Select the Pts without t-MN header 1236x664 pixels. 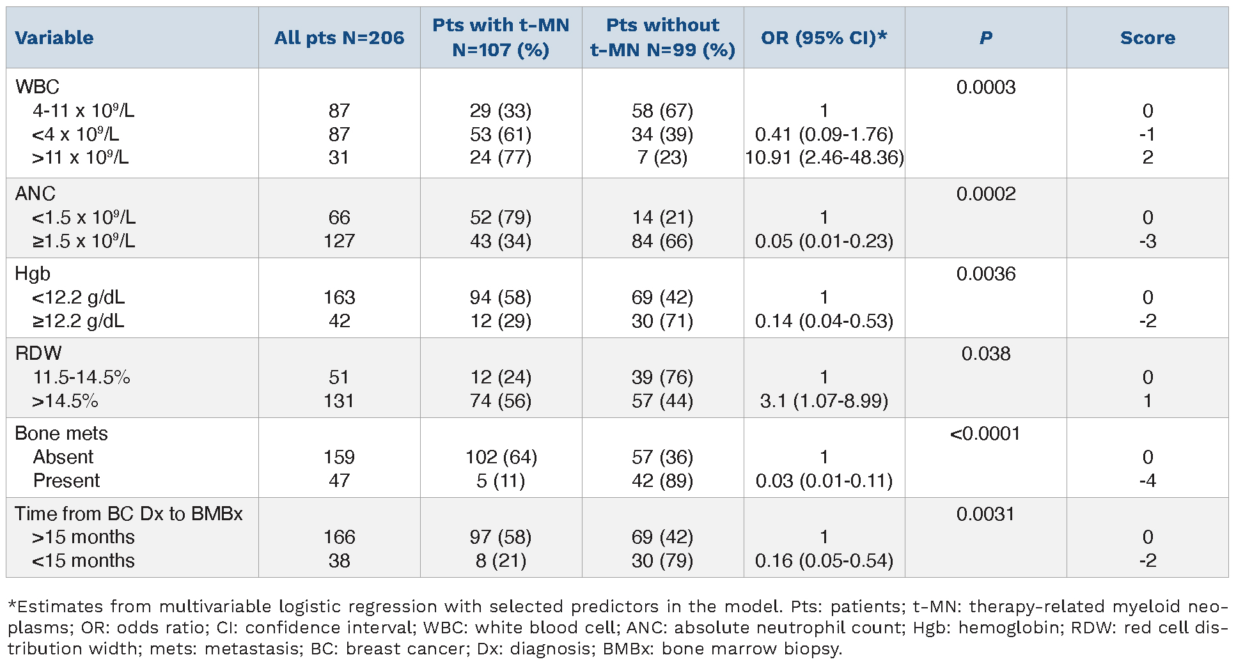662,38
